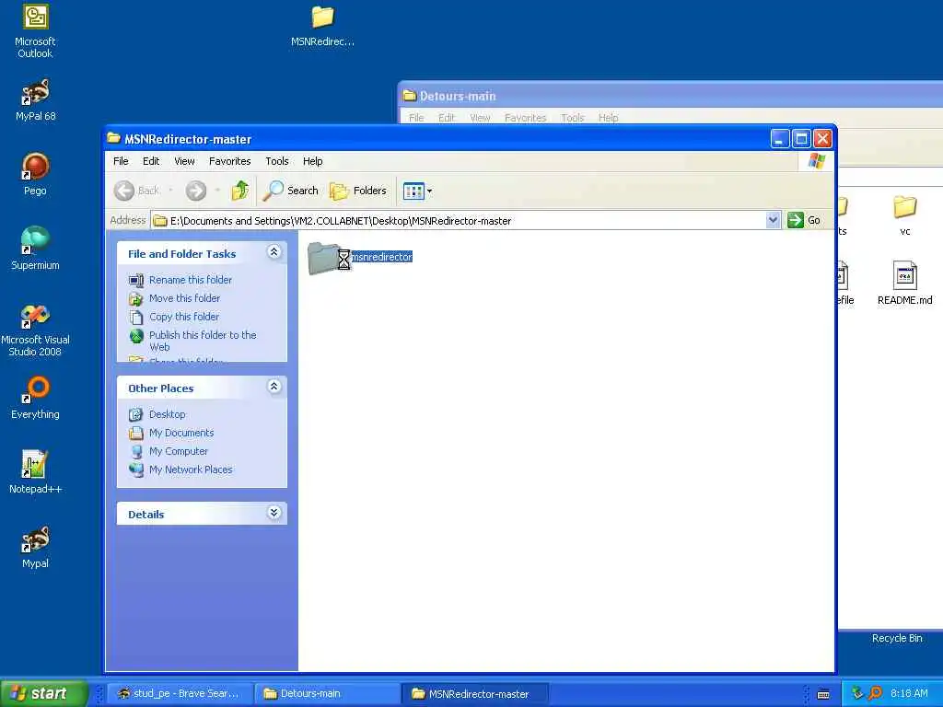Click the folder icon in window title
This screenshot has width=943, height=707.
click(113, 138)
